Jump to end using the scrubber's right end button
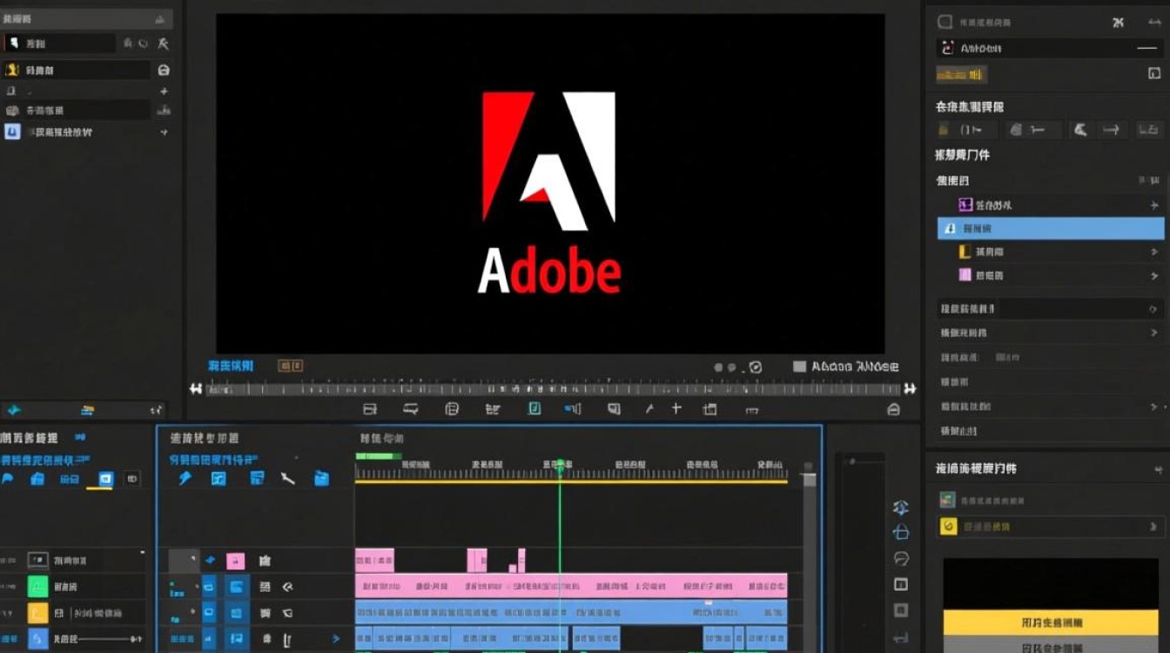This screenshot has width=1170, height=653. coord(910,389)
